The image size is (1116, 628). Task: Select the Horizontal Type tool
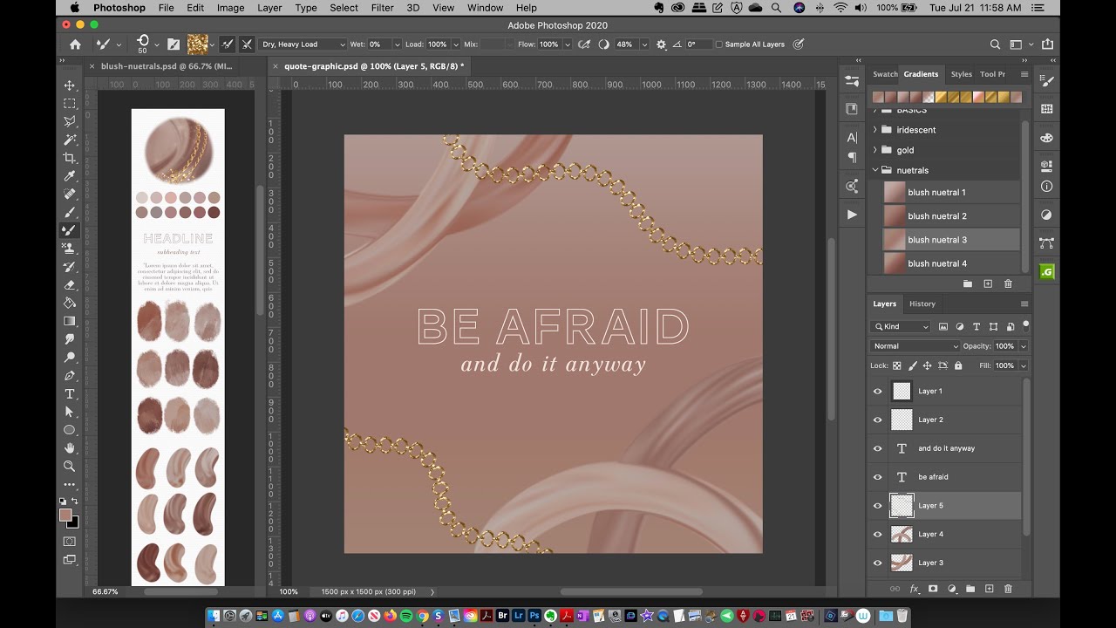(x=70, y=393)
